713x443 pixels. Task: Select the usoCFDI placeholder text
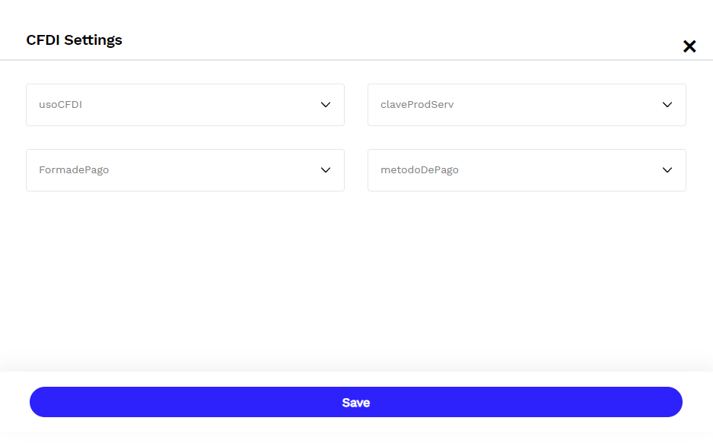point(59,104)
